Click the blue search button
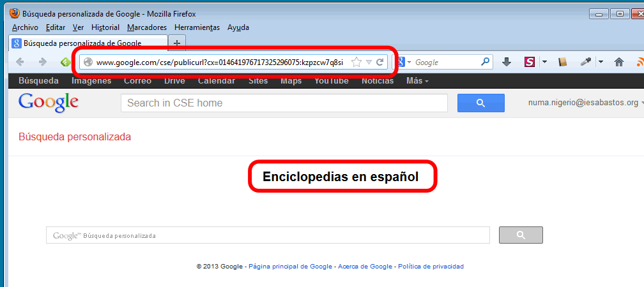 coord(481,103)
